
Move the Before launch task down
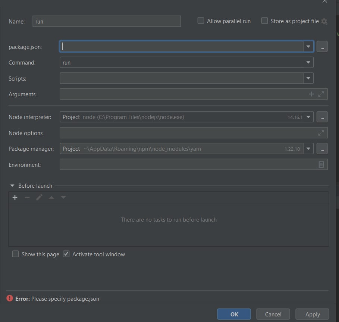pyautogui.click(x=63, y=197)
